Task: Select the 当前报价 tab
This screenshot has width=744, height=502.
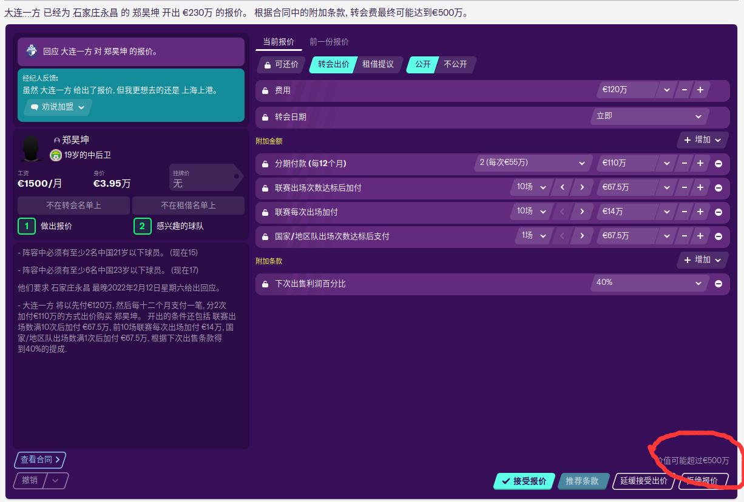Action: 278,42
